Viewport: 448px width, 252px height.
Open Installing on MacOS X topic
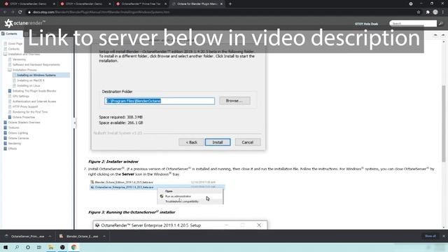pos(31,80)
